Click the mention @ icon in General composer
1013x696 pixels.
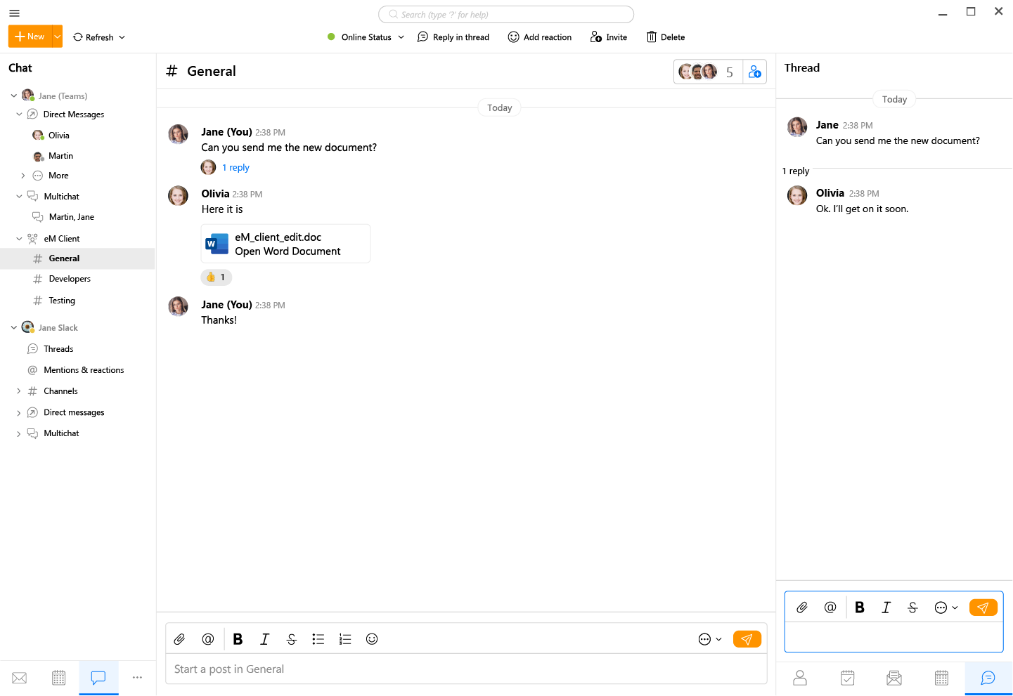tap(208, 639)
